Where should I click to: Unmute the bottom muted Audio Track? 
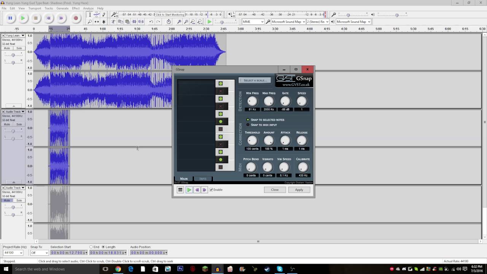tap(7, 201)
